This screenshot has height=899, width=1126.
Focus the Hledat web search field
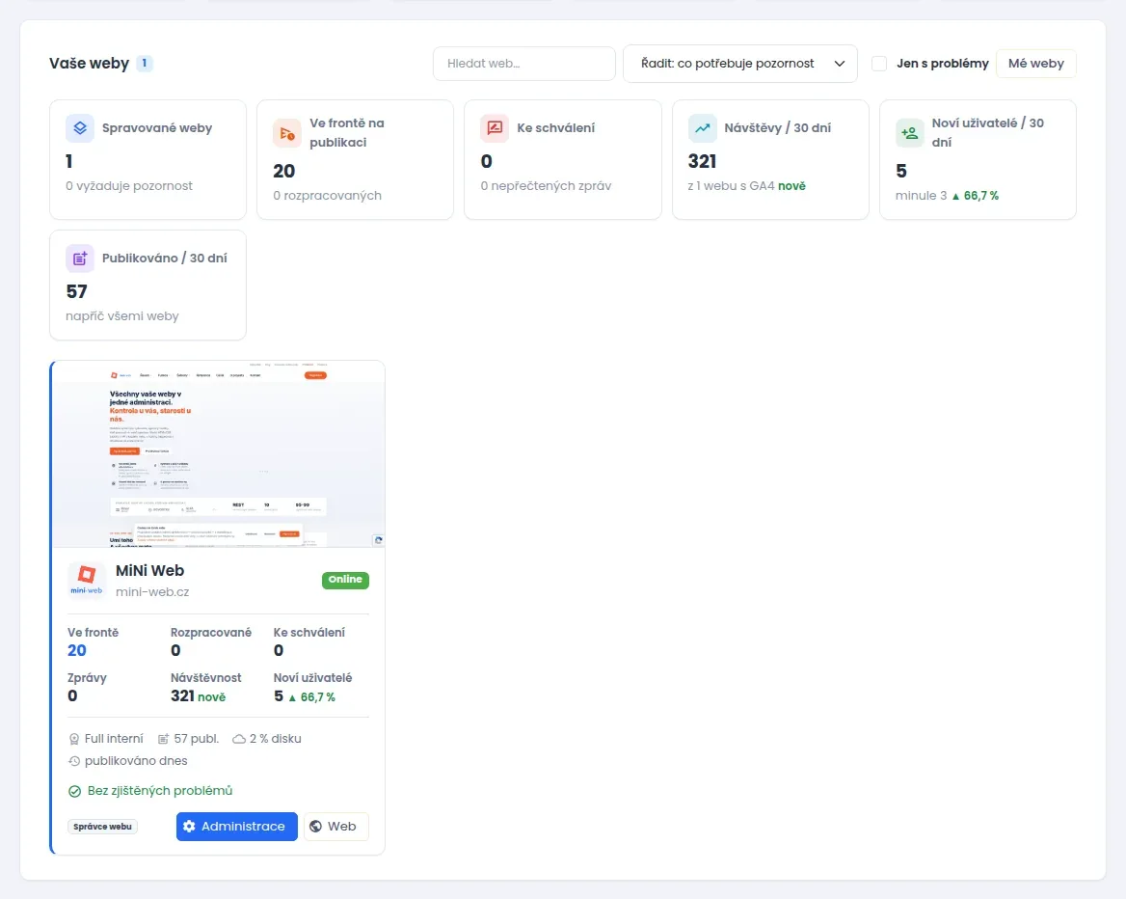(524, 64)
